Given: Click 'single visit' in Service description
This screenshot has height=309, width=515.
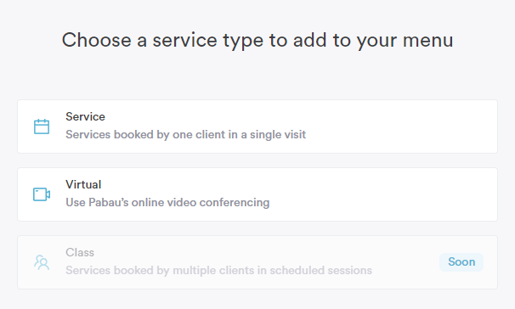Looking at the screenshot, I should 278,135.
